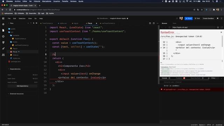Click the new folder icon in Files header

click(x=36, y=23)
